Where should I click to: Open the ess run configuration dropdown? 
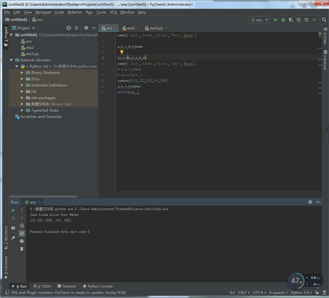pyautogui.click(x=259, y=20)
